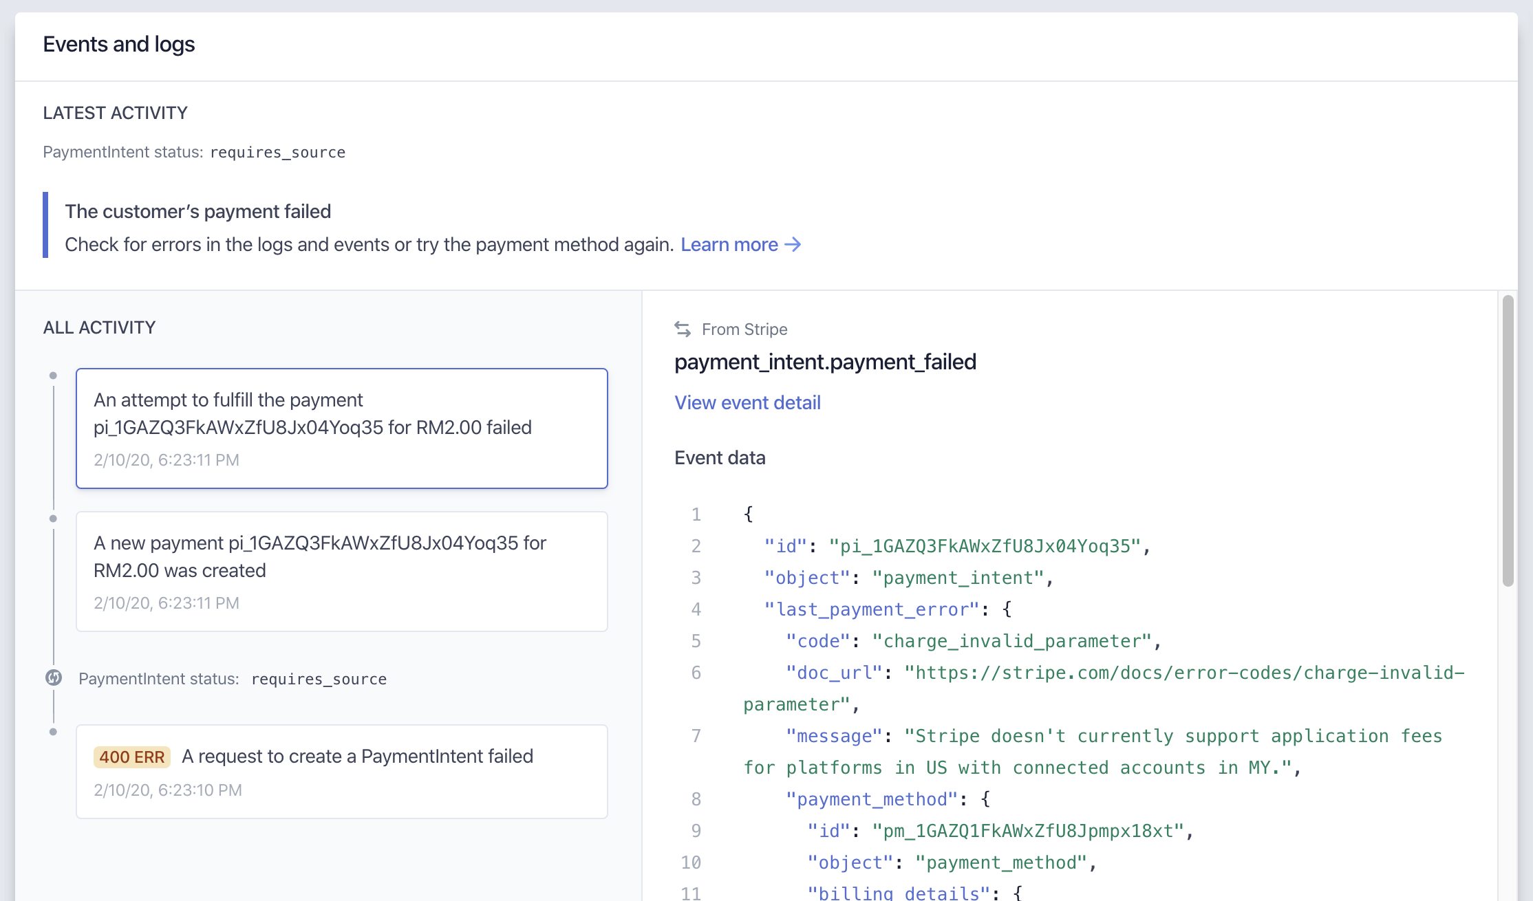Open View event detail

(747, 402)
